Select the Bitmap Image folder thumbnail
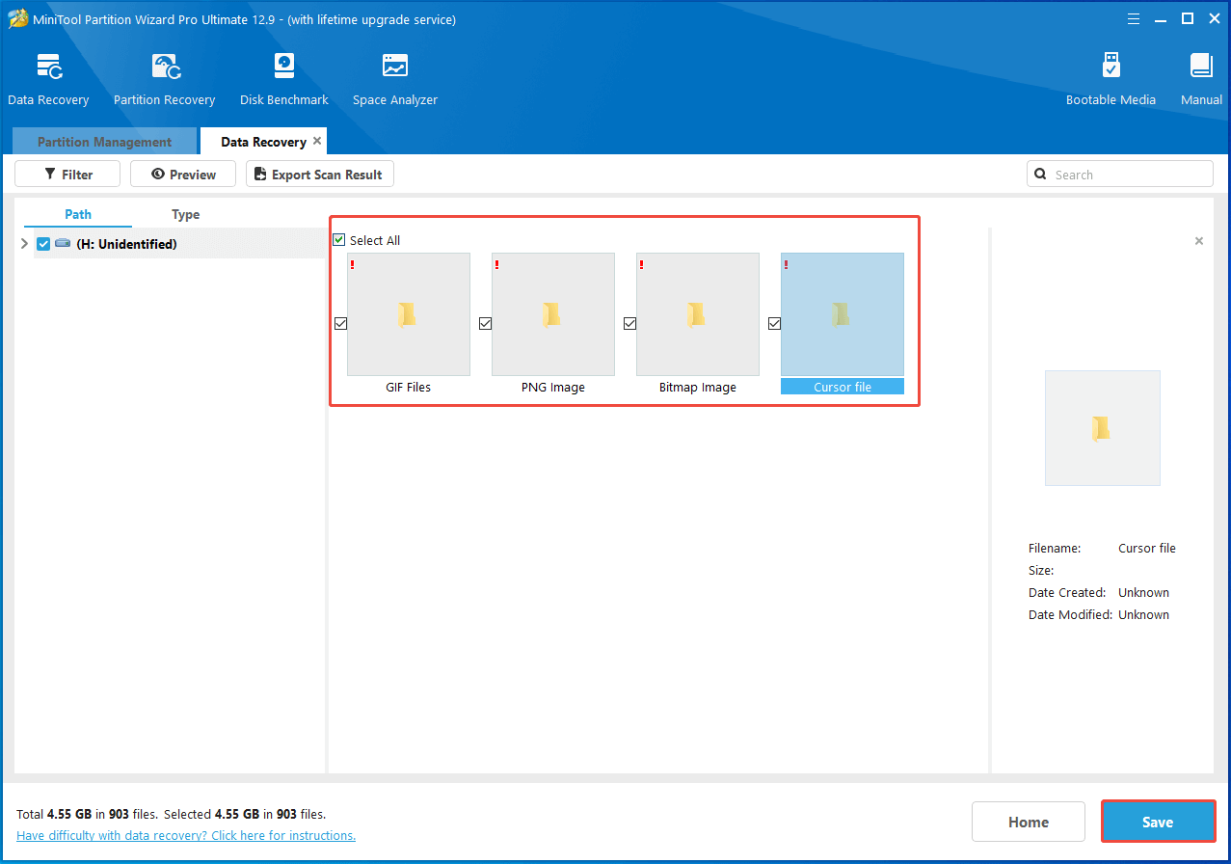Viewport: 1231px width, 864px height. pos(698,314)
